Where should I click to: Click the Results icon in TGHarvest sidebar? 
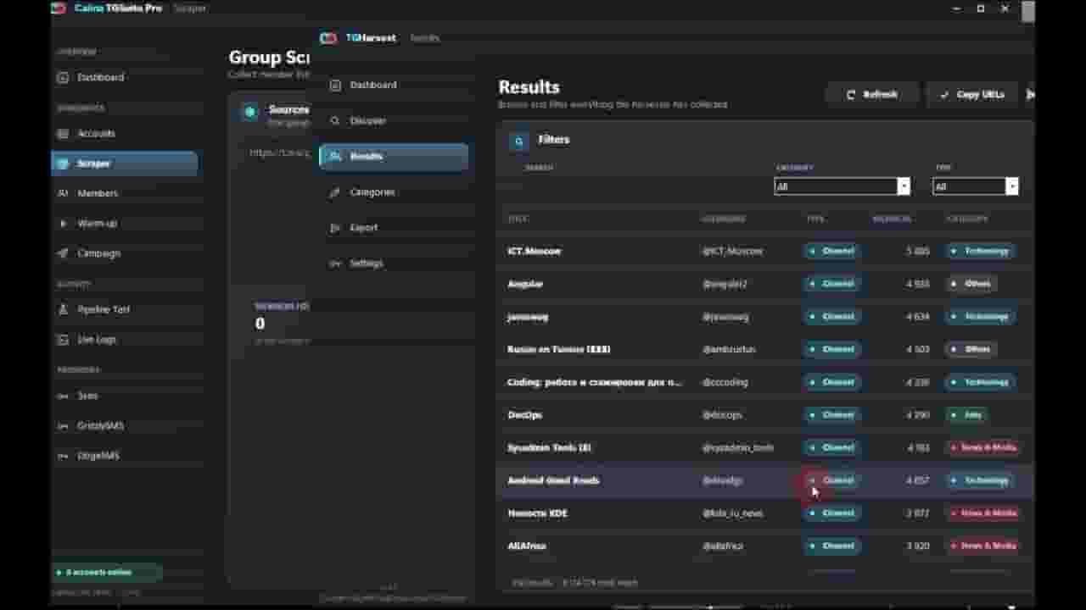coord(335,156)
